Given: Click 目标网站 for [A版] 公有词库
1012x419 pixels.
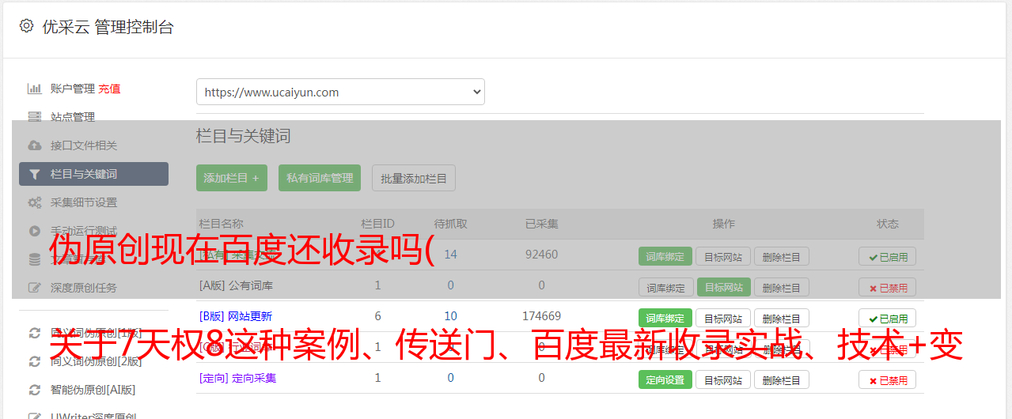Looking at the screenshot, I should pyautogui.click(x=723, y=287).
